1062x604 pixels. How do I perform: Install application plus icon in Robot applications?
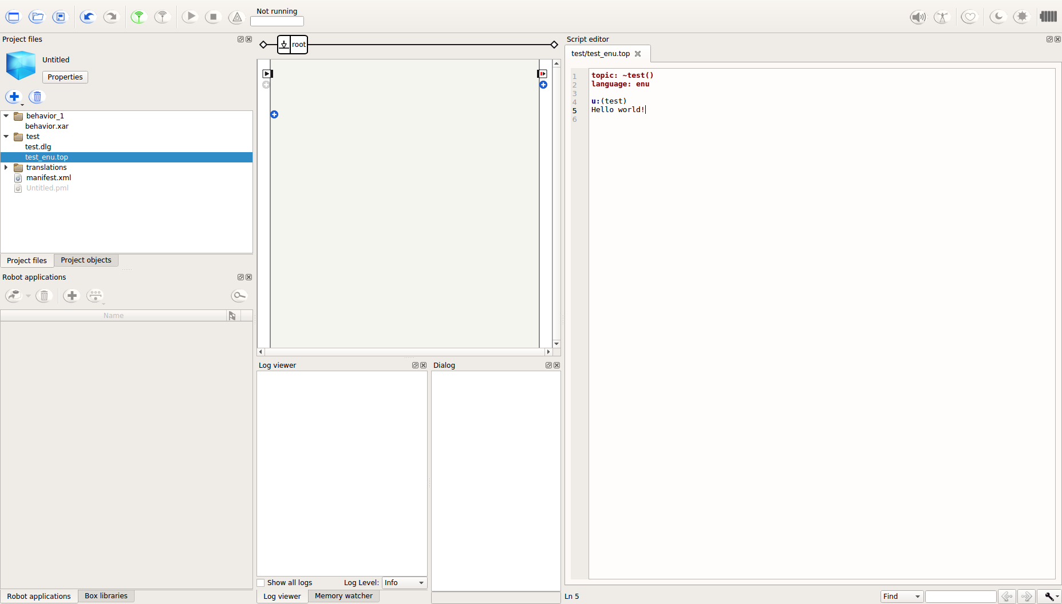click(72, 296)
